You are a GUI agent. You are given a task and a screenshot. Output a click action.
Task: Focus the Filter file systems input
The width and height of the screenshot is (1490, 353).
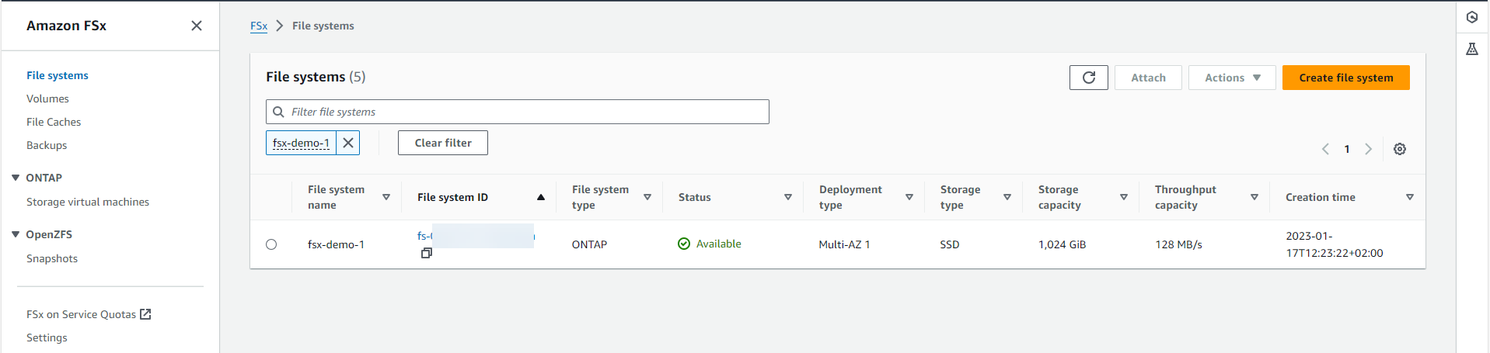pos(518,112)
